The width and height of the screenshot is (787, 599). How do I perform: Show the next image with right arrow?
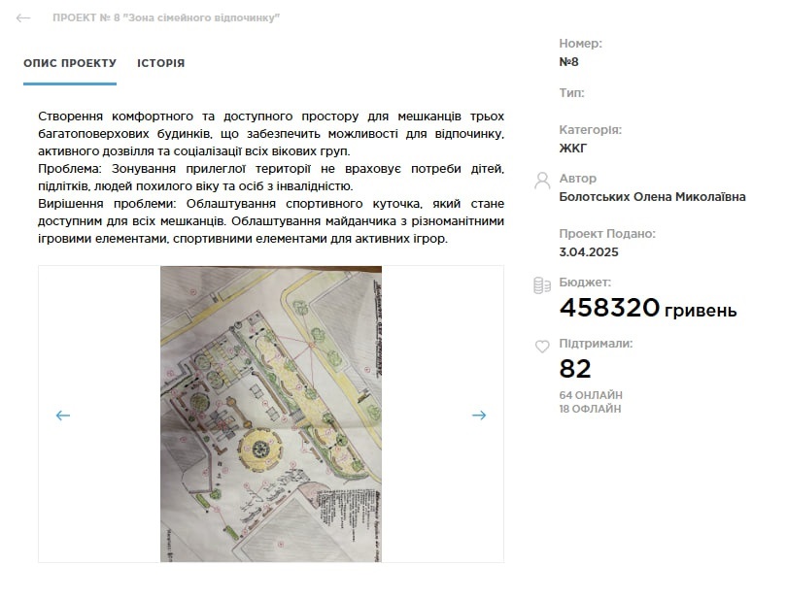click(x=479, y=416)
